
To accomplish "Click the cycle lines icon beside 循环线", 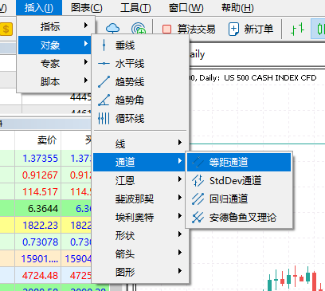I will pos(104,118).
